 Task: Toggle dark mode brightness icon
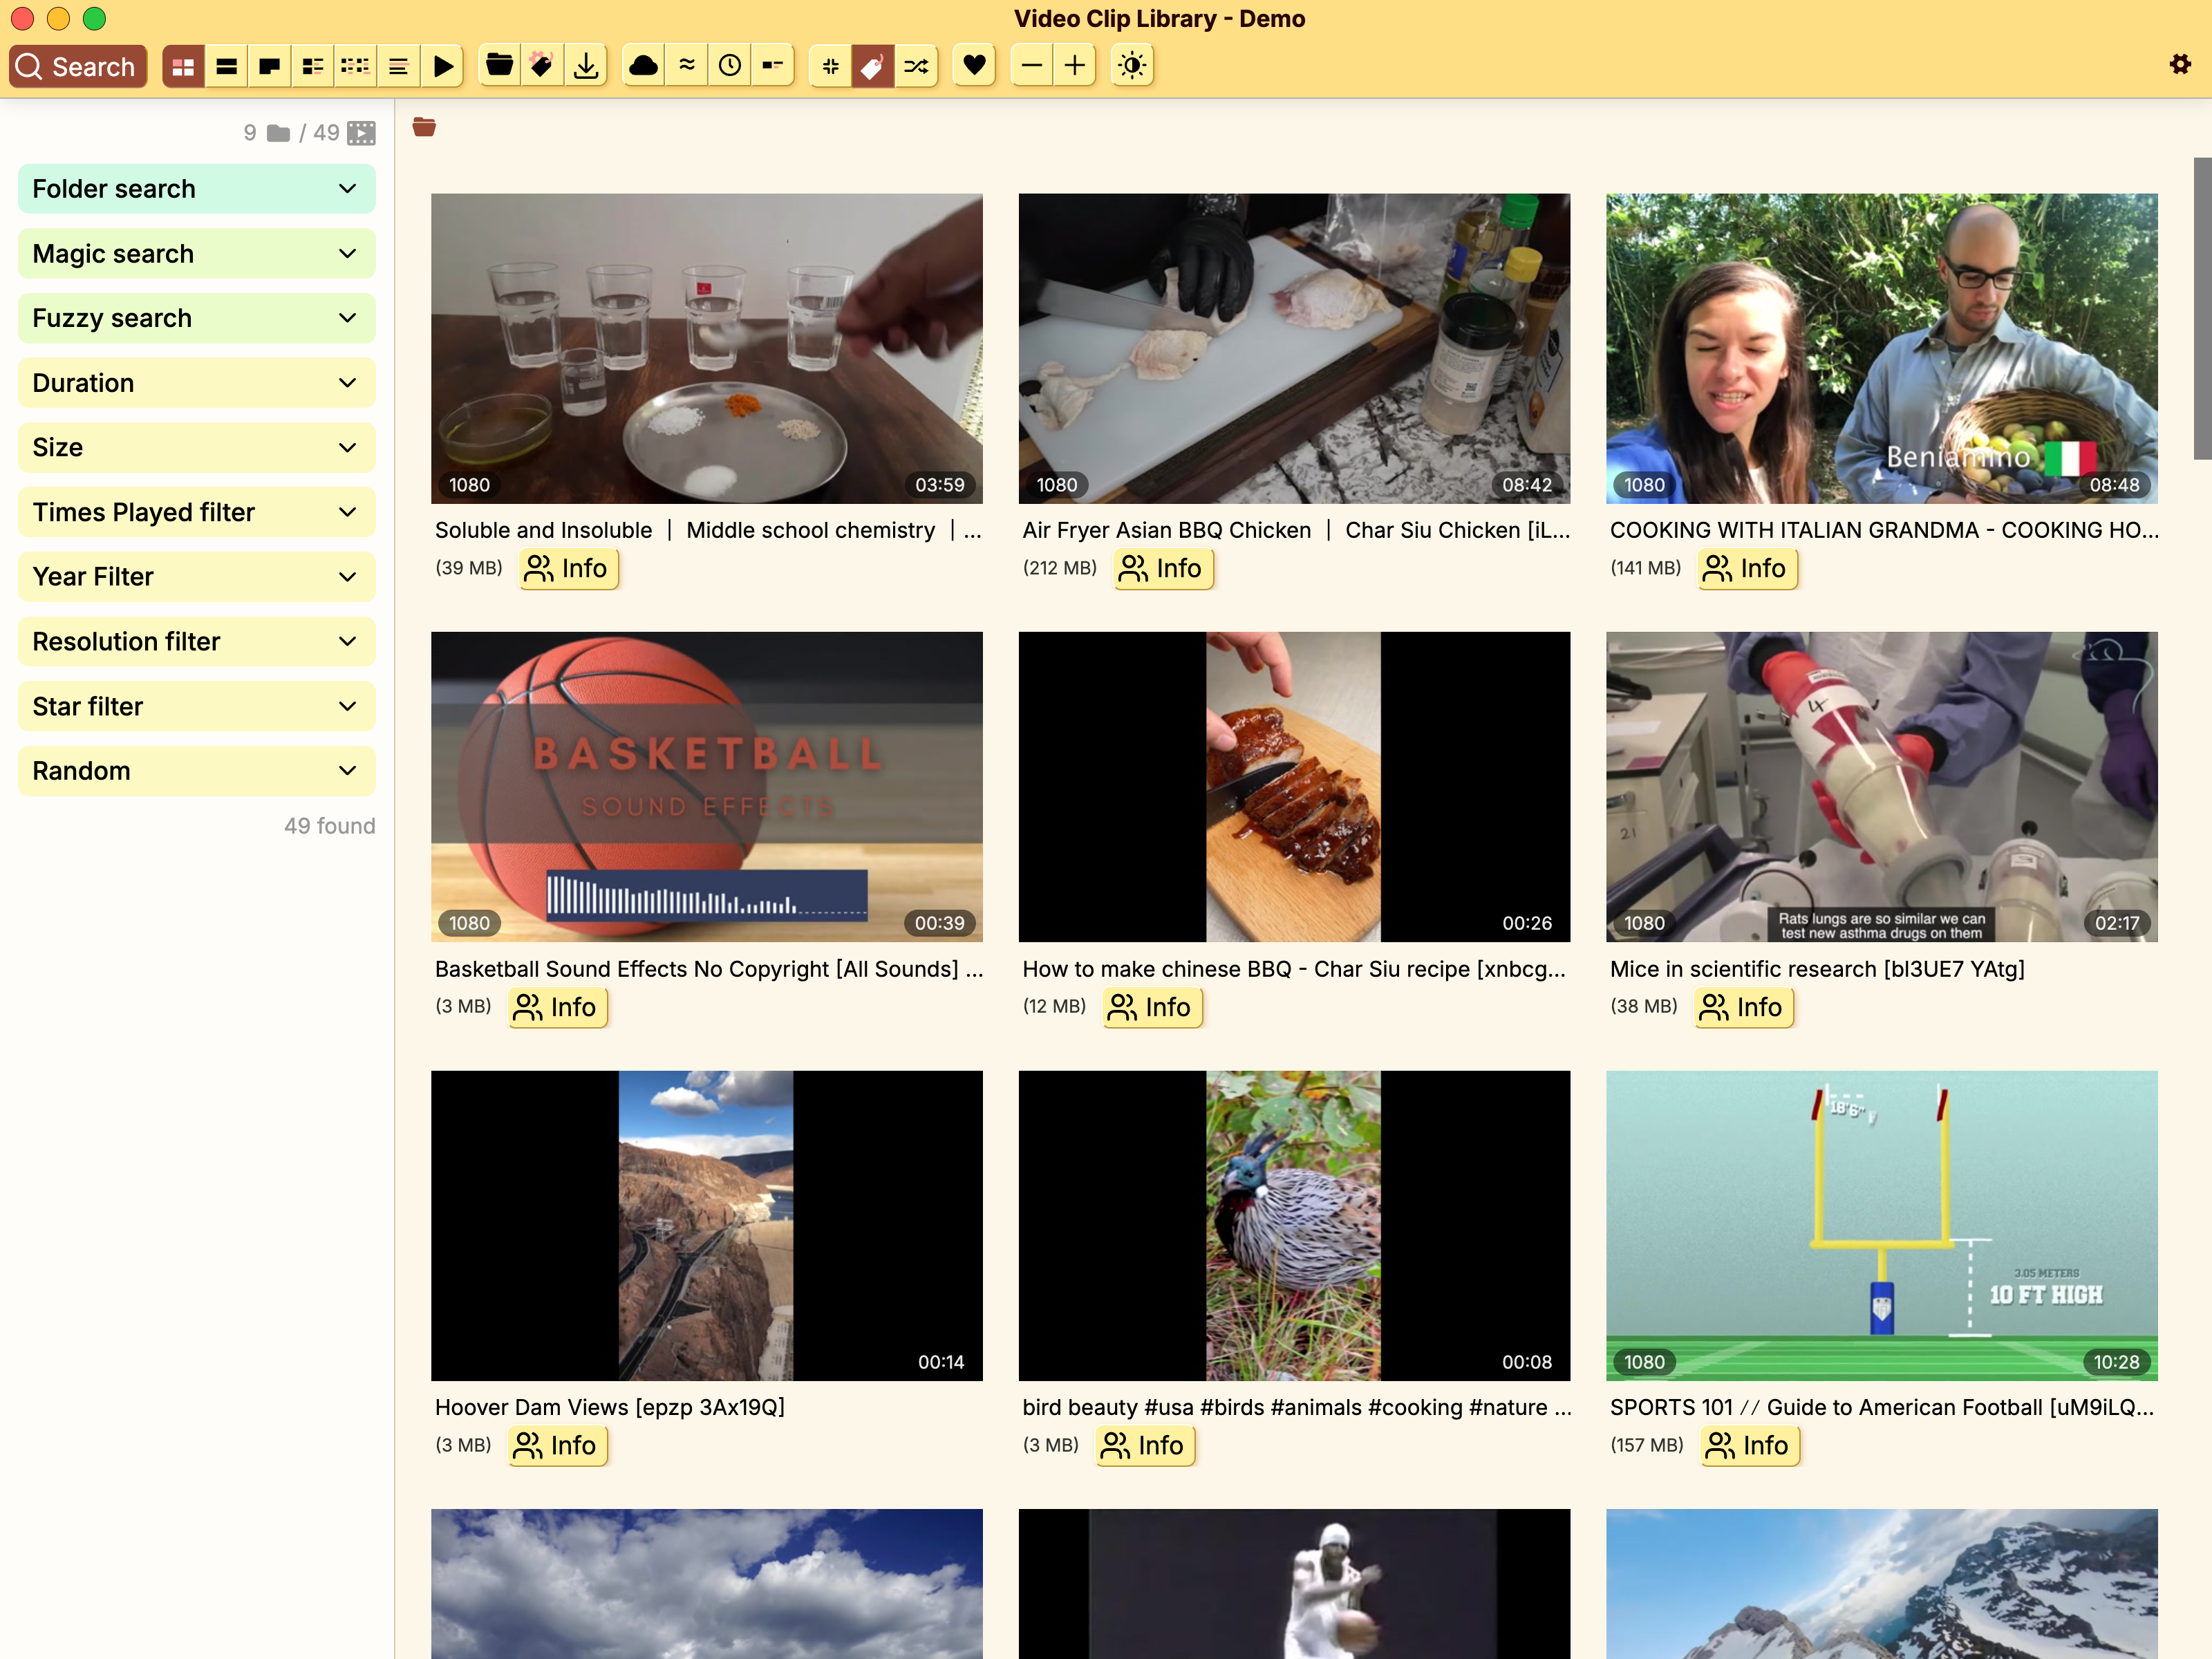pos(1132,66)
